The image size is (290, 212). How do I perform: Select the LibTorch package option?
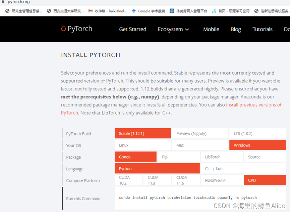tap(222, 157)
